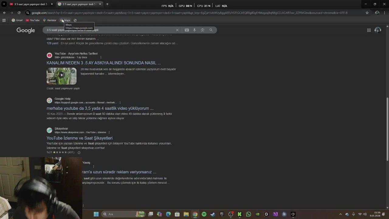Open Epic Games Launcher from taskbar
389x219 pixels.
pos(222,214)
